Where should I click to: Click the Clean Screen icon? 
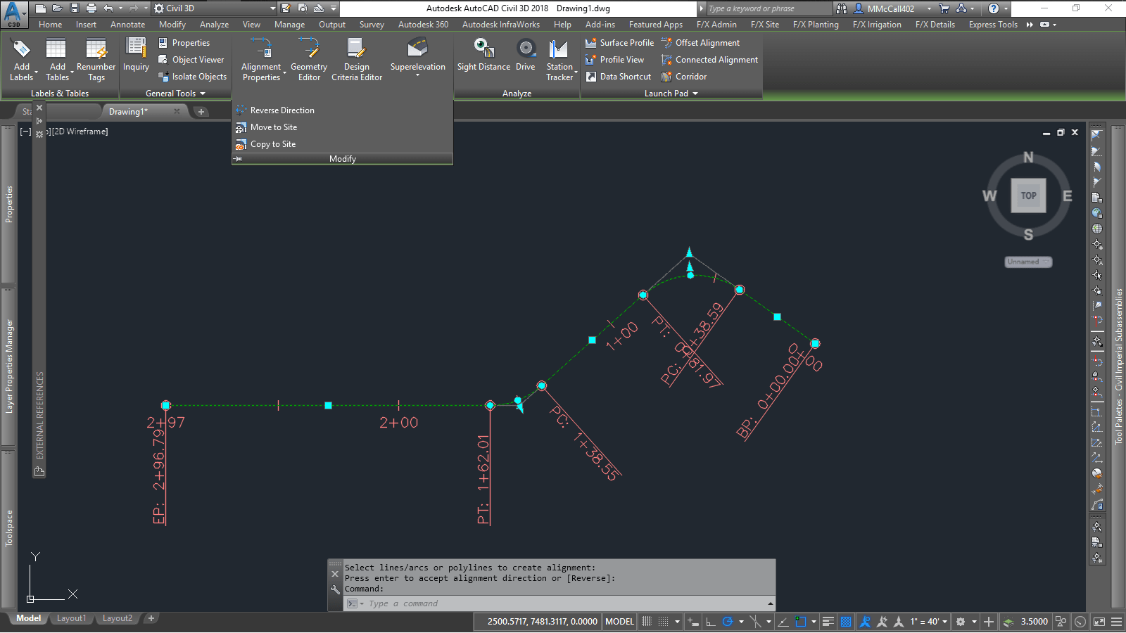(1099, 622)
